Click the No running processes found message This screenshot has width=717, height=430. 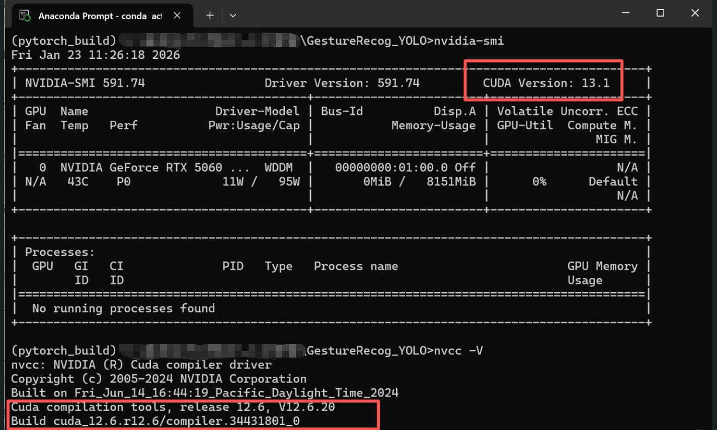click(124, 308)
